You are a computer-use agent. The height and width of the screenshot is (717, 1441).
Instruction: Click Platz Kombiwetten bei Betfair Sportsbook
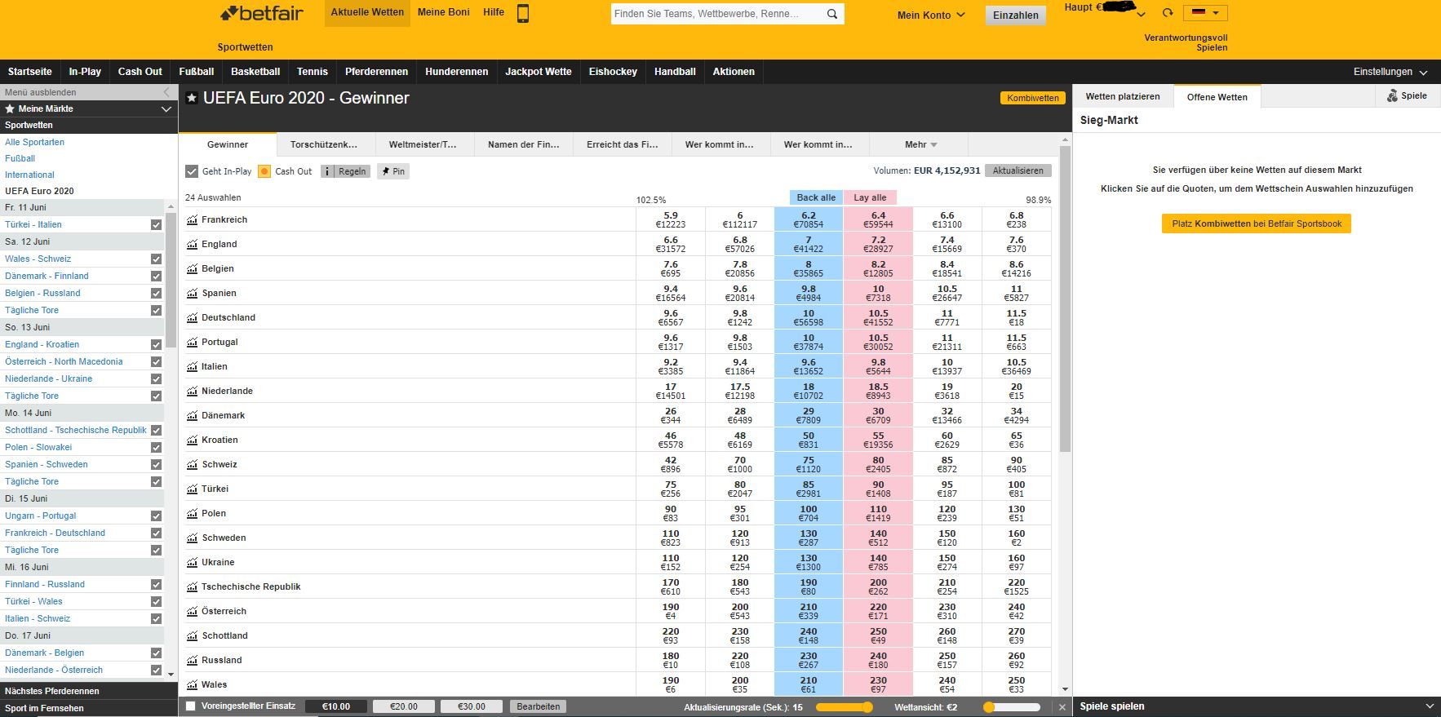1257,224
